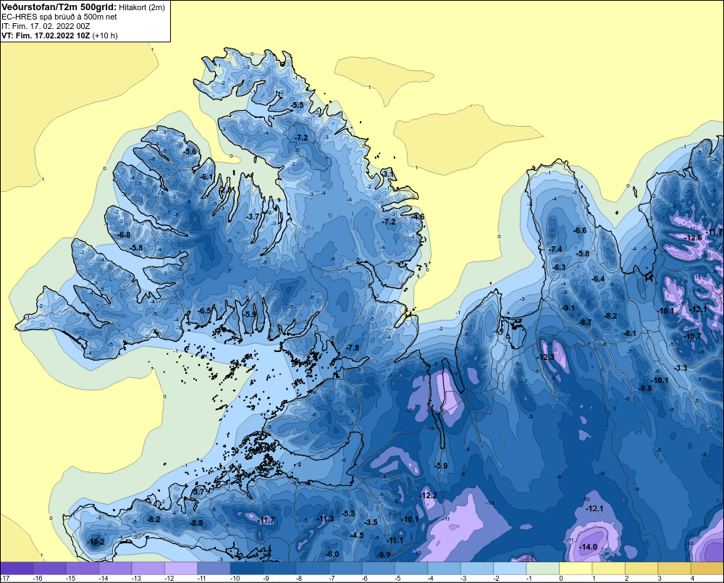Click the -9.9 temperature label

pyautogui.click(x=384, y=555)
